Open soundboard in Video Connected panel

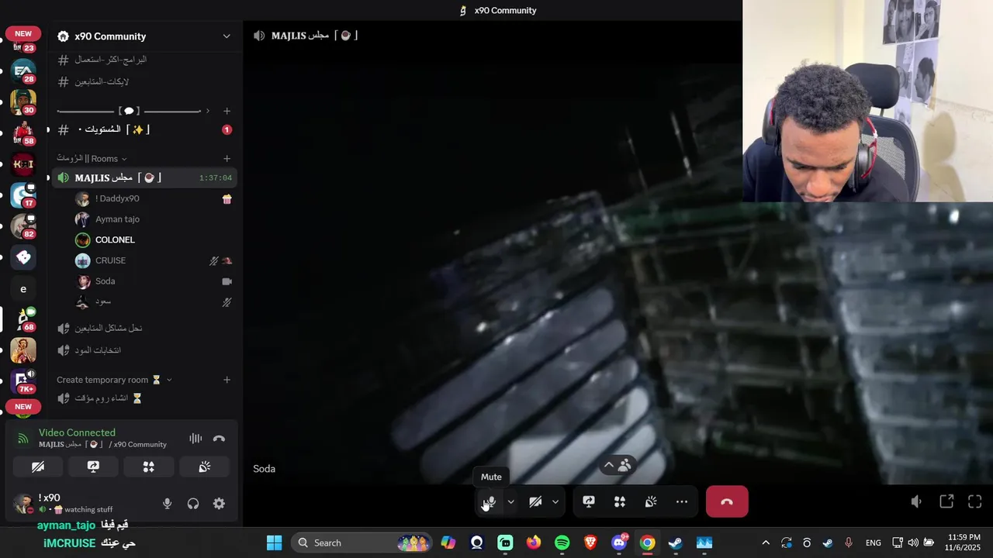pos(205,467)
